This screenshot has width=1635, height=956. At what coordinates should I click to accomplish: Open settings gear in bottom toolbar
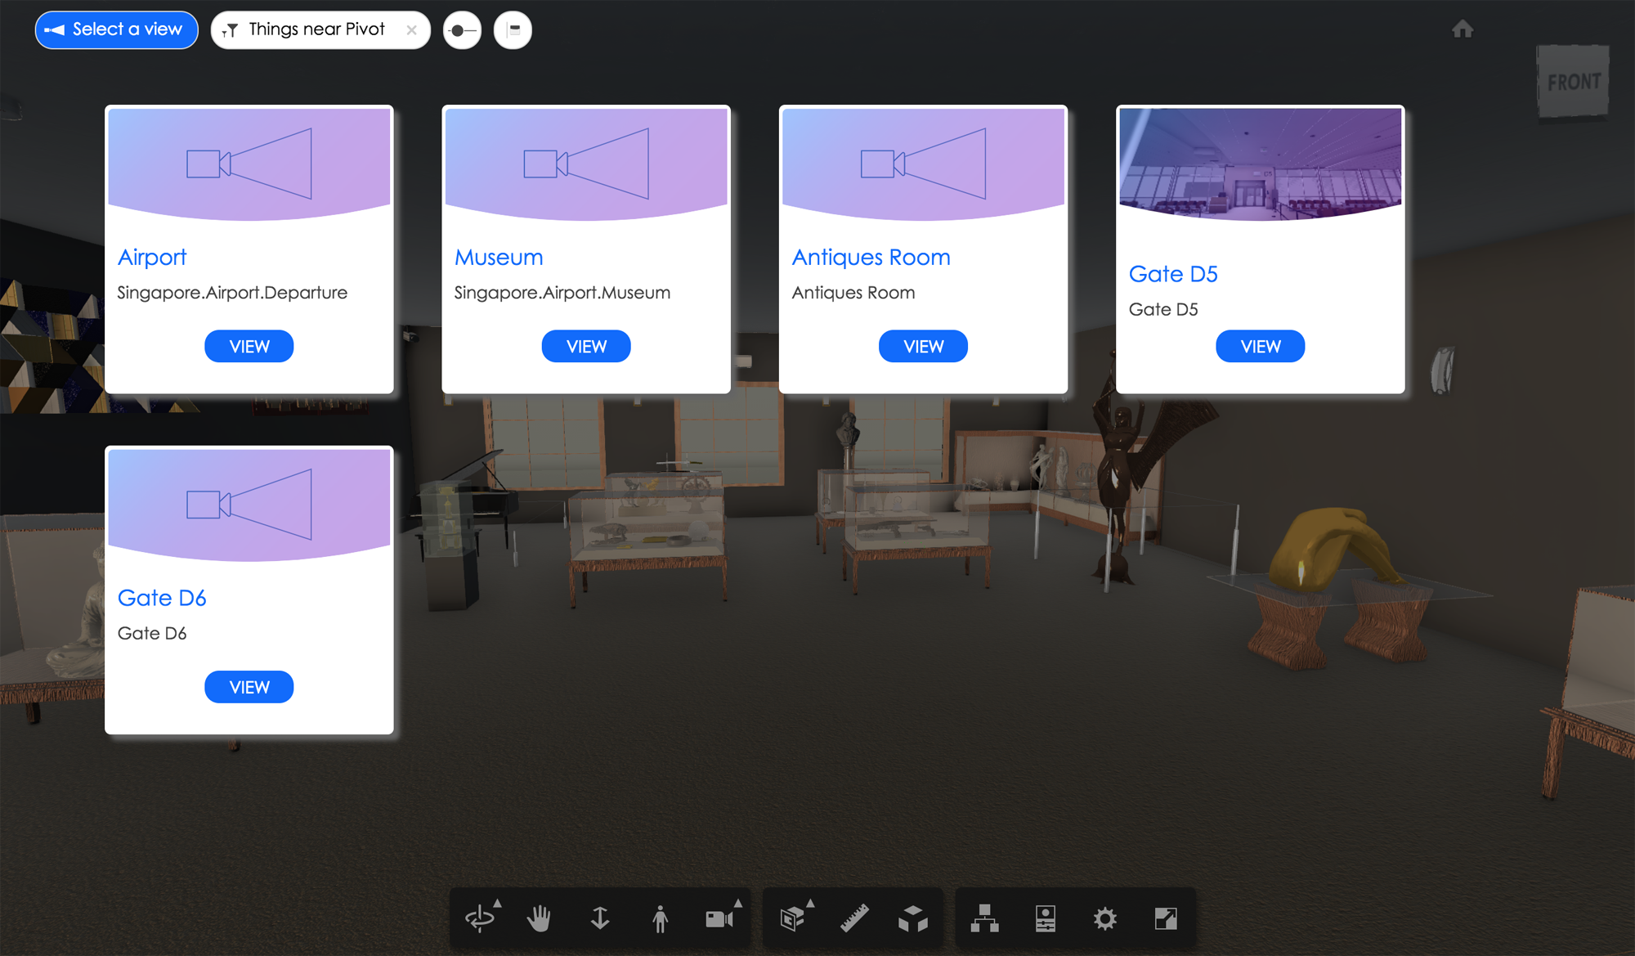click(x=1104, y=918)
